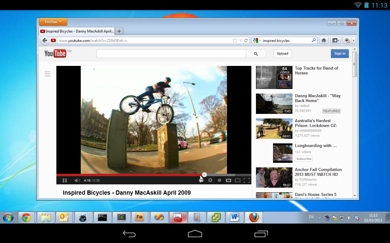The width and height of the screenshot is (390, 243).
Task: Open the Windows Start menu
Action: [x=8, y=217]
